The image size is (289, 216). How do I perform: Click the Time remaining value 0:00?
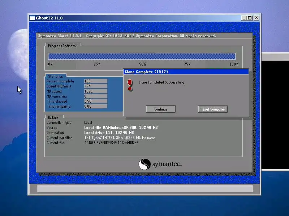(96, 106)
